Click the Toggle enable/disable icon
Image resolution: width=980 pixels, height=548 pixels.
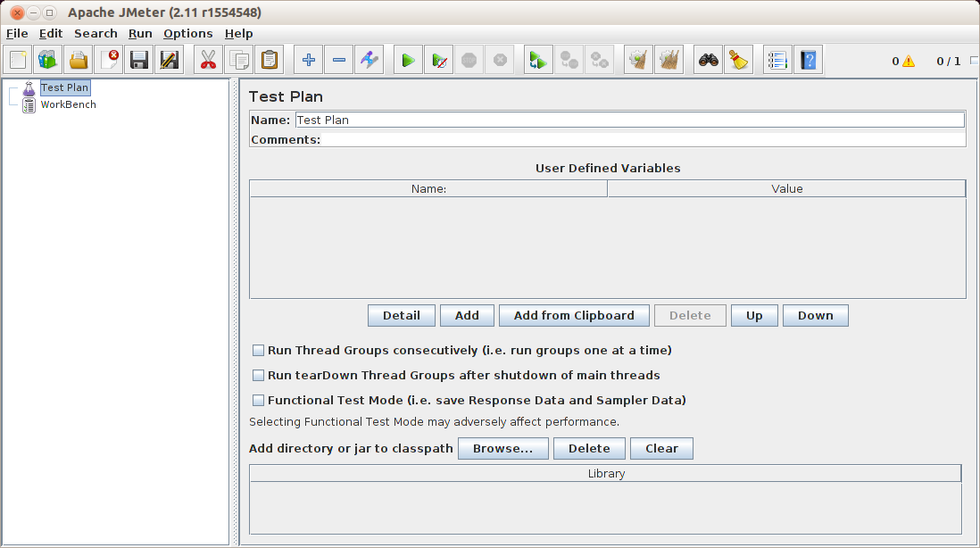coord(370,60)
